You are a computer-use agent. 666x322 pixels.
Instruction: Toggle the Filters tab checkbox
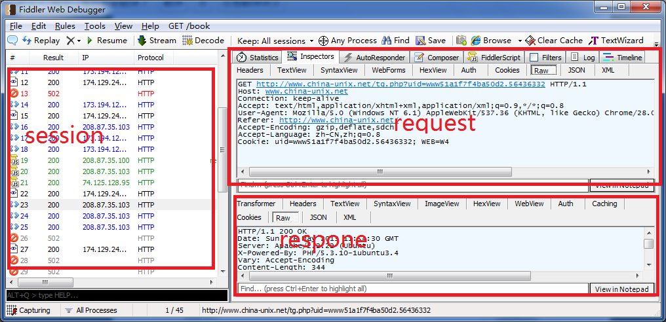tap(534, 58)
